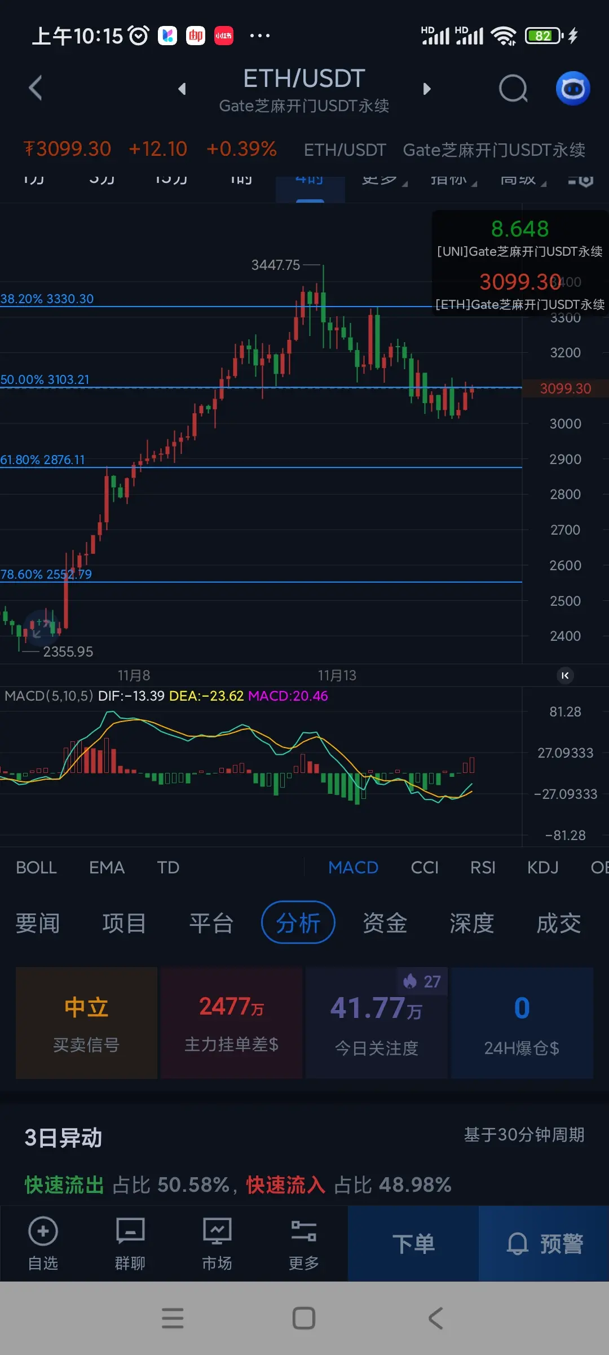Open 更多 options icon in bottom bar
The height and width of the screenshot is (1355, 609).
pos(304,1244)
